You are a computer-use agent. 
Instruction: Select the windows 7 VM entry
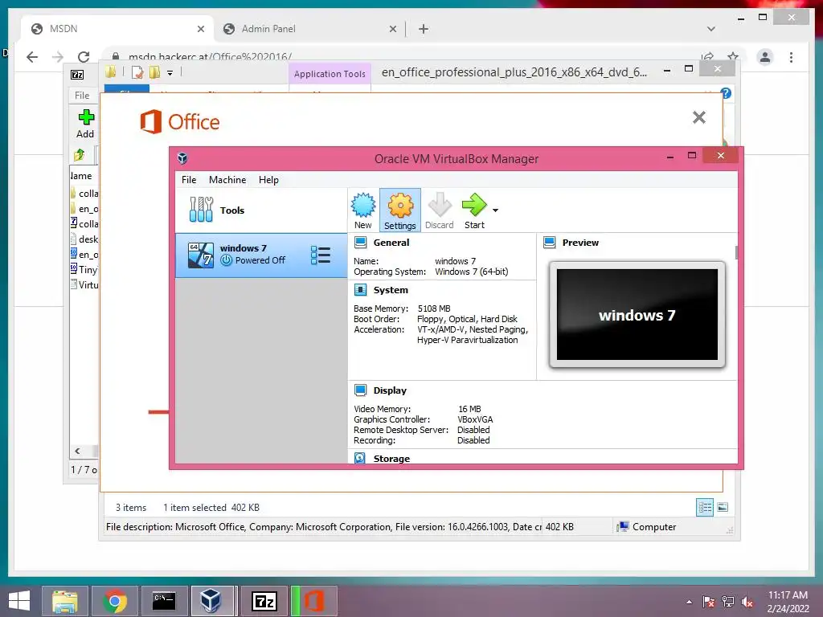coord(261,255)
